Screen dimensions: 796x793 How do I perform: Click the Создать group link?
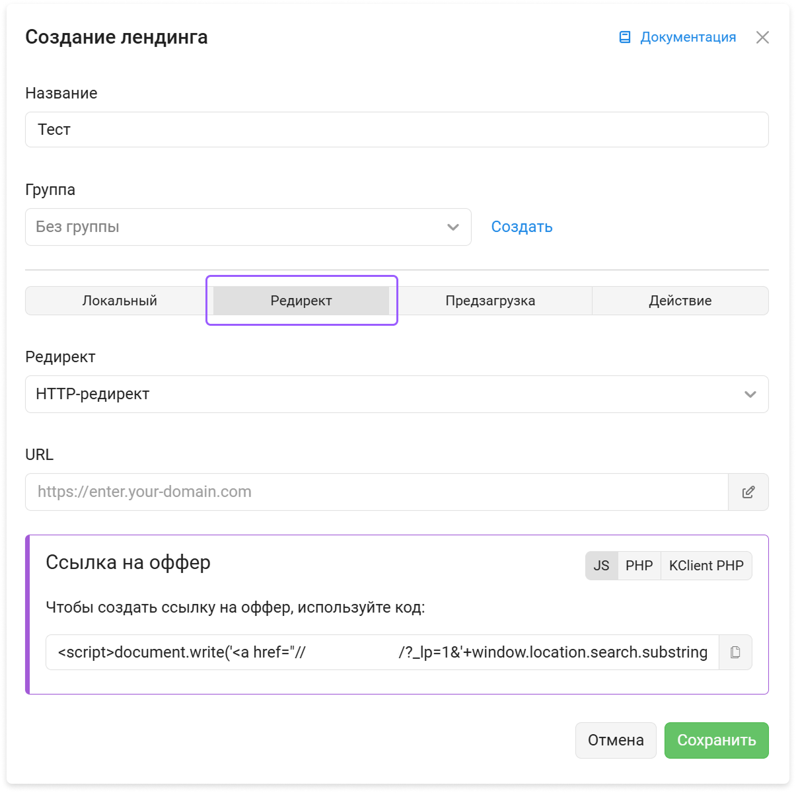pos(522,227)
